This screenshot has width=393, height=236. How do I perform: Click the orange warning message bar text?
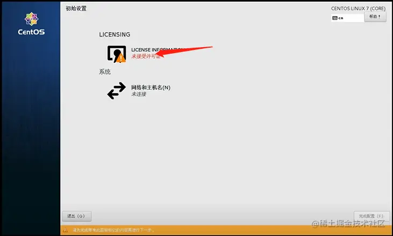(x=113, y=230)
